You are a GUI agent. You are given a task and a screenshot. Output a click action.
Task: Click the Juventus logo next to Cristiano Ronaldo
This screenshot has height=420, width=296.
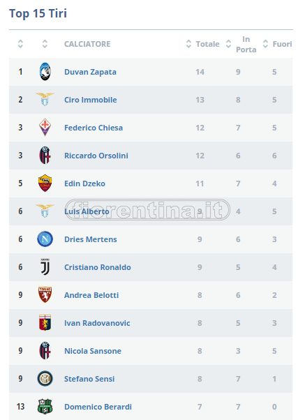coord(45,267)
